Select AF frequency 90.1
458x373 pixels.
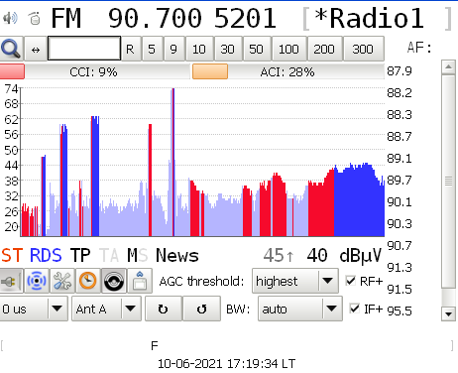[x=400, y=201]
